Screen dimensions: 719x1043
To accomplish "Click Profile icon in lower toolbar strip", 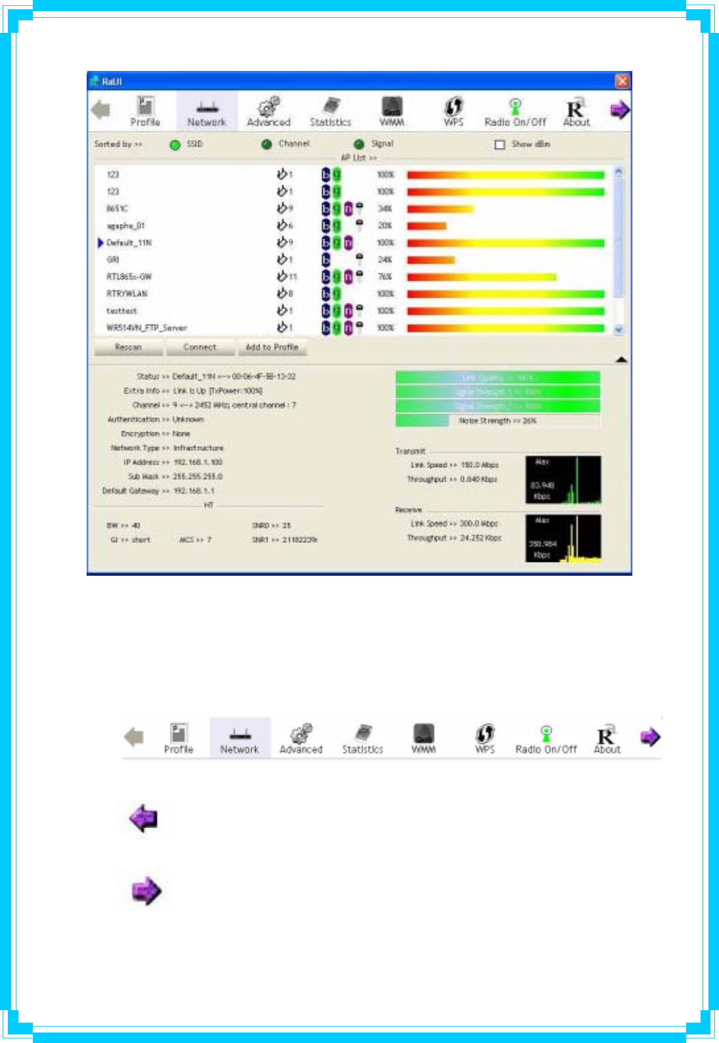I will pos(179,738).
